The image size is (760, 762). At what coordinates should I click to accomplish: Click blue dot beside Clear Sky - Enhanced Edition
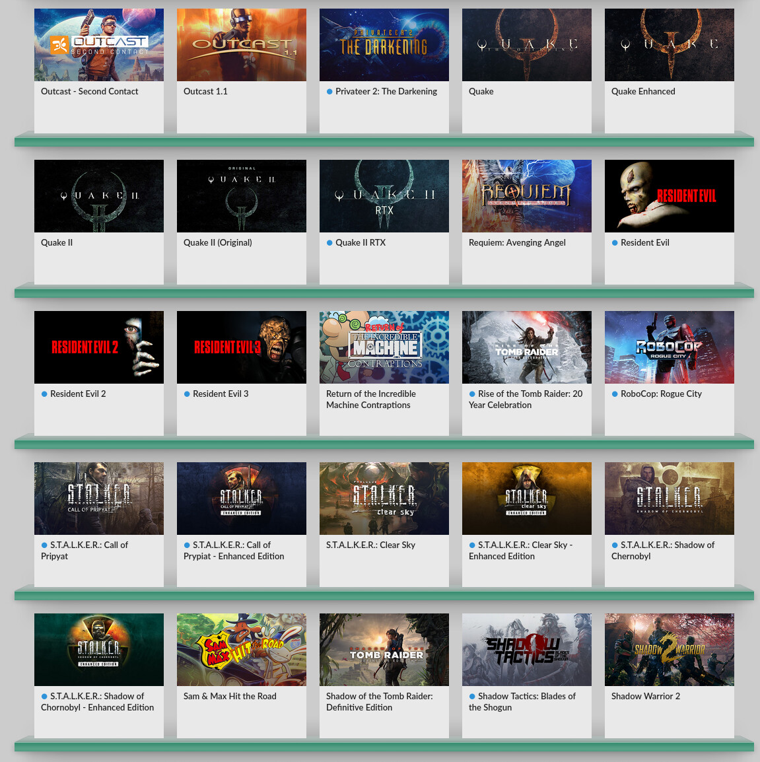click(472, 545)
